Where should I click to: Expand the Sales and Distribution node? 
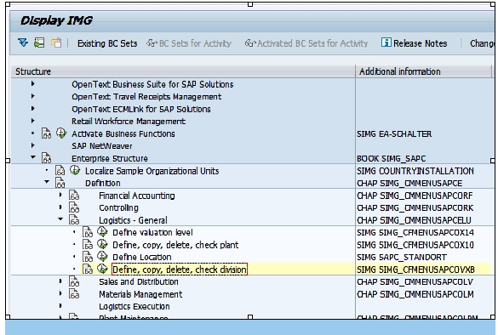(60, 281)
